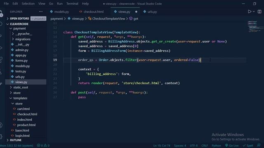Change language mode Python
This screenshot has width=264, height=148.
(216, 146)
